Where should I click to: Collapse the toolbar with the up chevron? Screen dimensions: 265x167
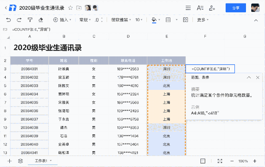point(256,20)
